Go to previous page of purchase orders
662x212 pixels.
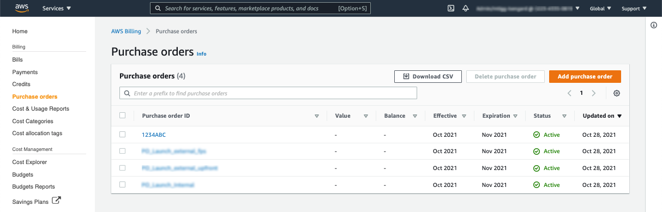coord(569,93)
